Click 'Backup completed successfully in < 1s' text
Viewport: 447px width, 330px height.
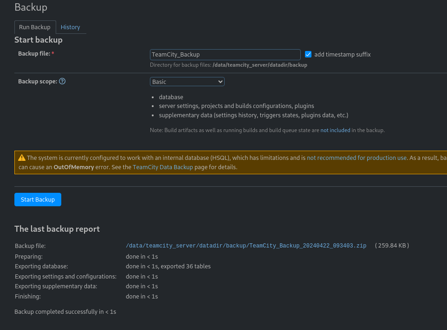point(65,312)
